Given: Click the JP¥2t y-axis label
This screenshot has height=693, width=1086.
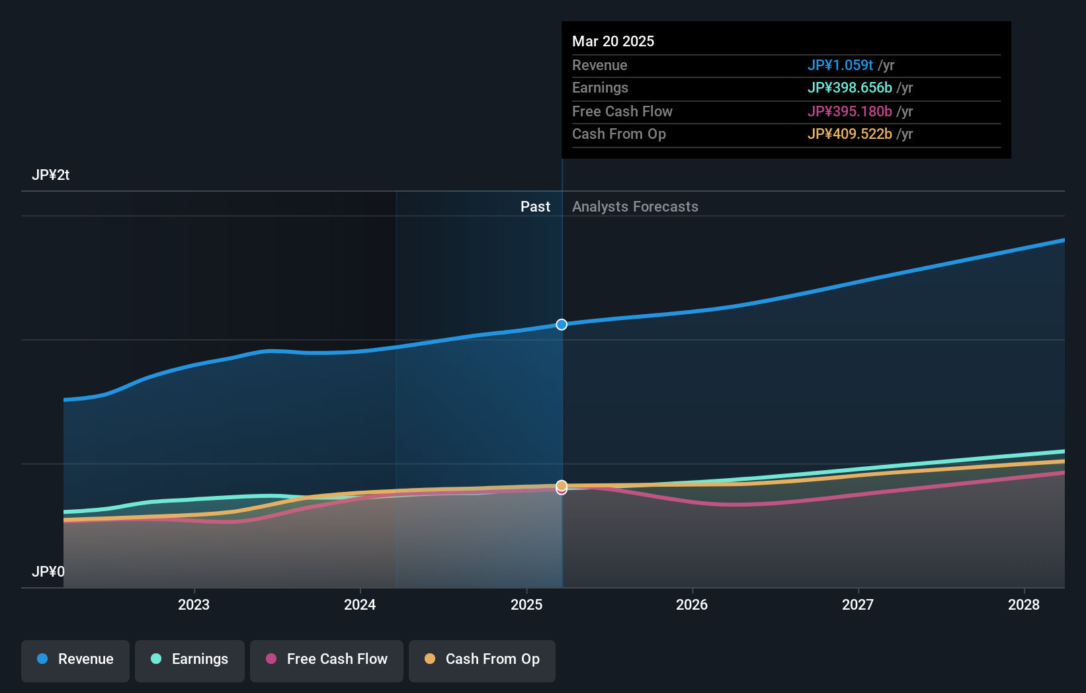Looking at the screenshot, I should (51, 175).
